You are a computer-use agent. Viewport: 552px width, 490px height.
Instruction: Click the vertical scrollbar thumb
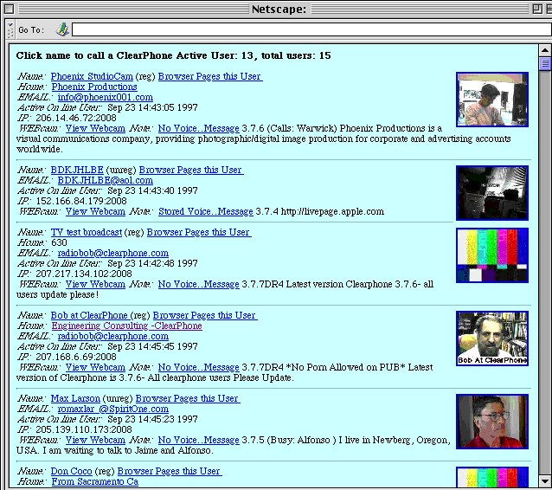pyautogui.click(x=545, y=63)
